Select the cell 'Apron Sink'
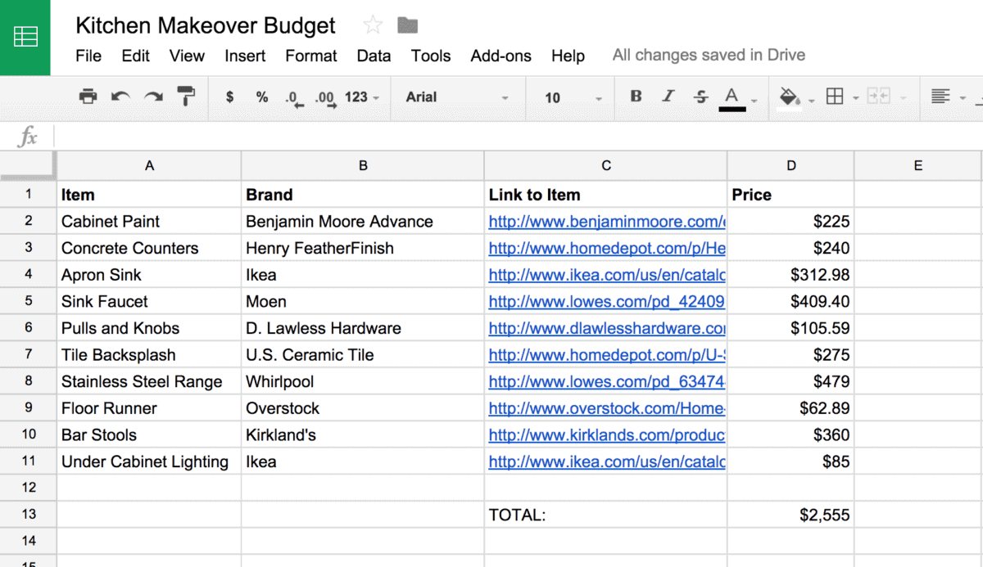Screen dimensions: 983x567 (149, 275)
